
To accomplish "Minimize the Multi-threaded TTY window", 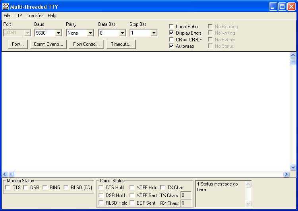I will pyautogui.click(x=273, y=7).
